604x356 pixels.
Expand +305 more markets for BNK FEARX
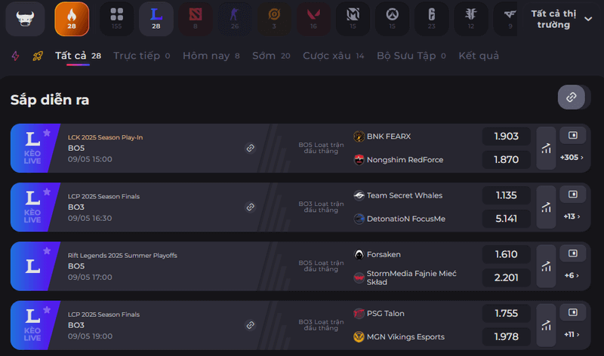[570, 158]
